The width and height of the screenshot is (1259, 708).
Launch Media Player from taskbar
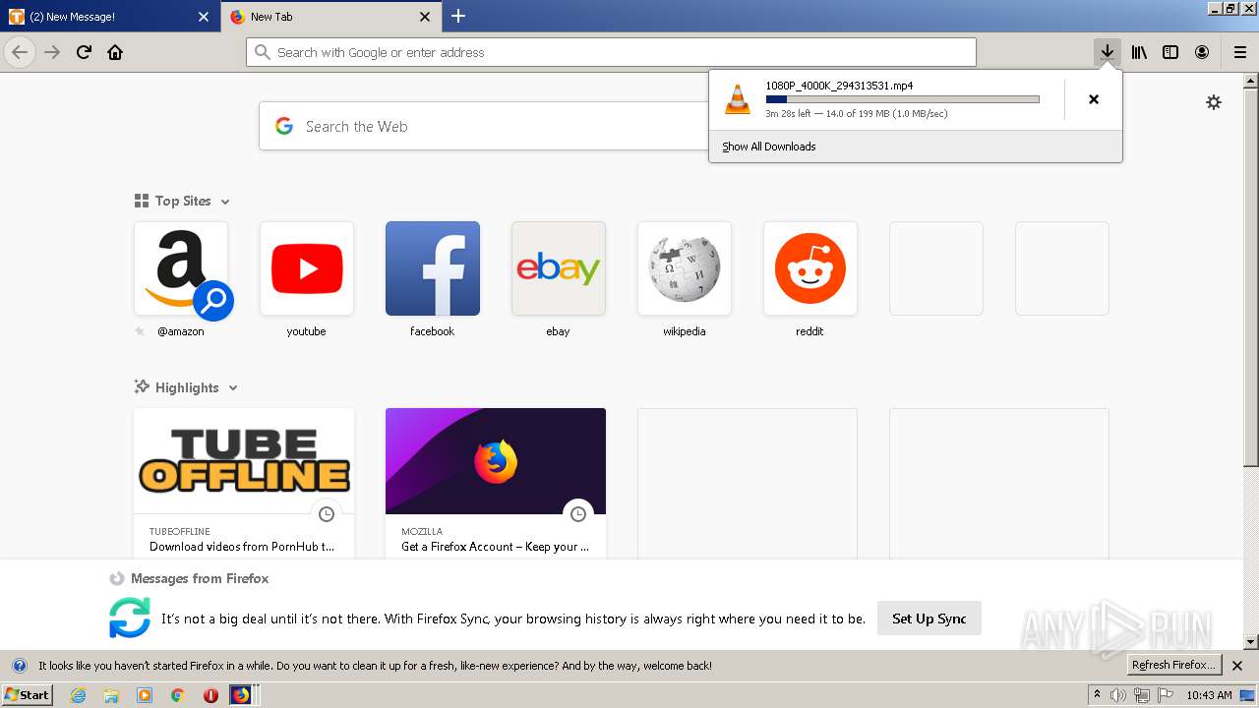tap(145, 695)
